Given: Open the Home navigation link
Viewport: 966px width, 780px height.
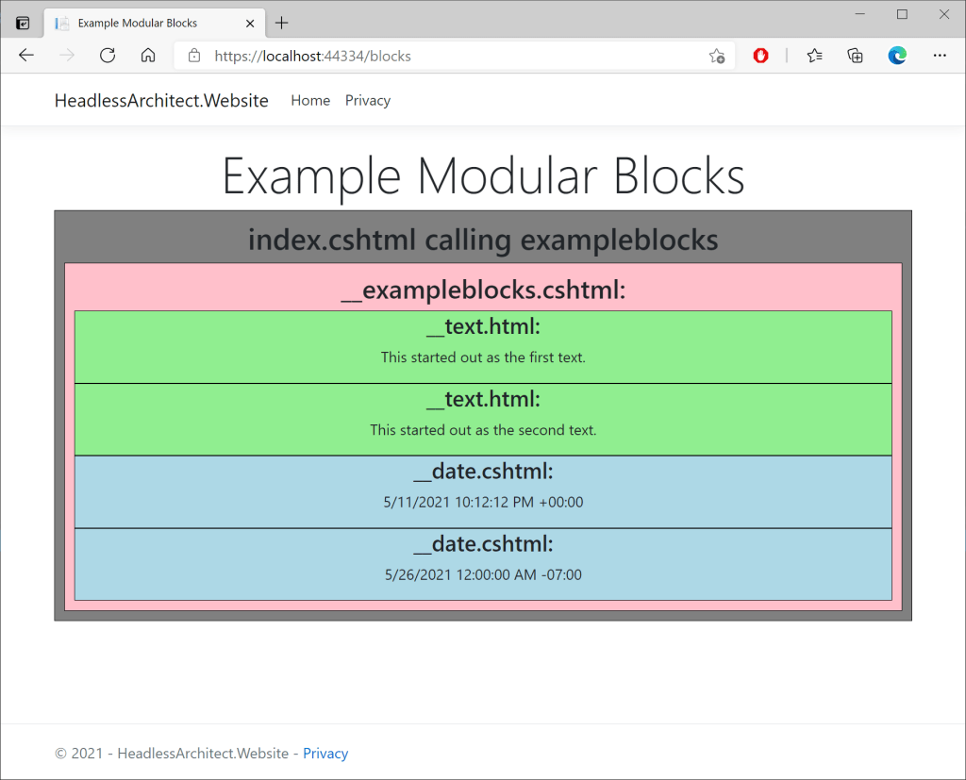Looking at the screenshot, I should 310,100.
